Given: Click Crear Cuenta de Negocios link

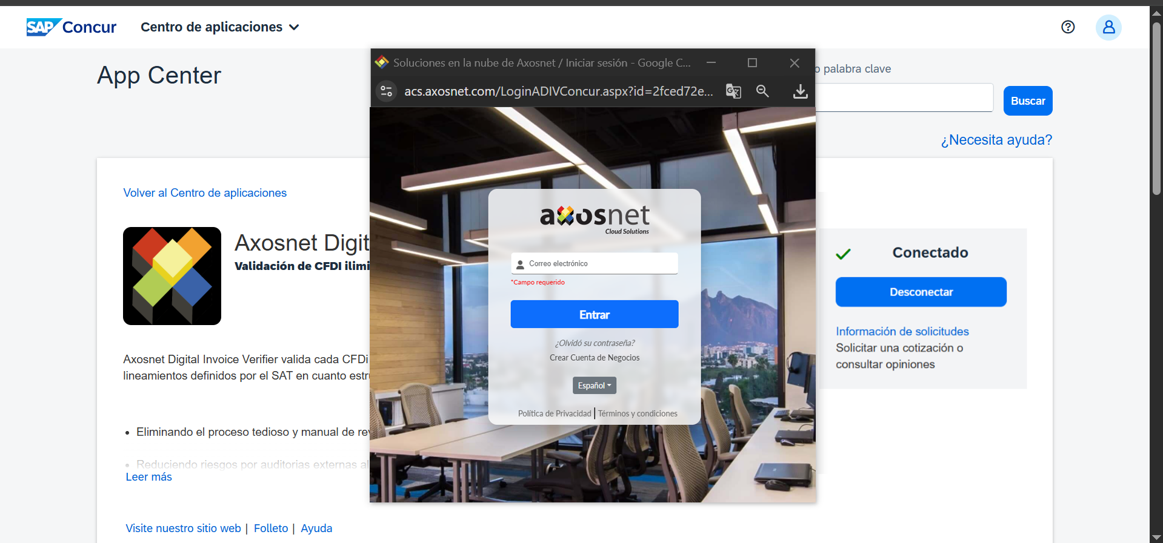Looking at the screenshot, I should (x=595, y=358).
